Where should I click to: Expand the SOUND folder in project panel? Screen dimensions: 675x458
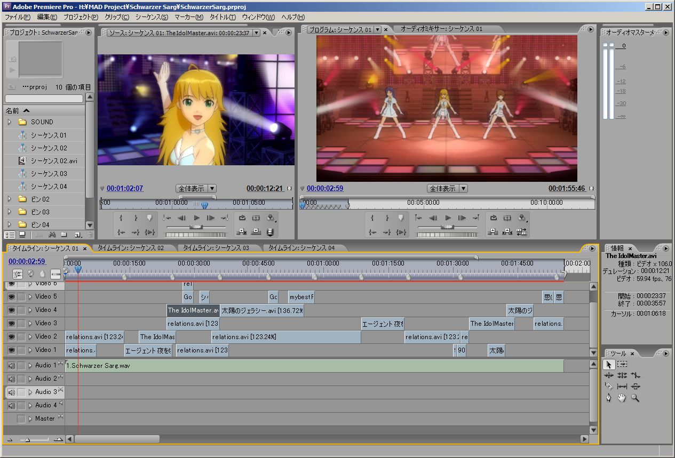click(x=9, y=122)
